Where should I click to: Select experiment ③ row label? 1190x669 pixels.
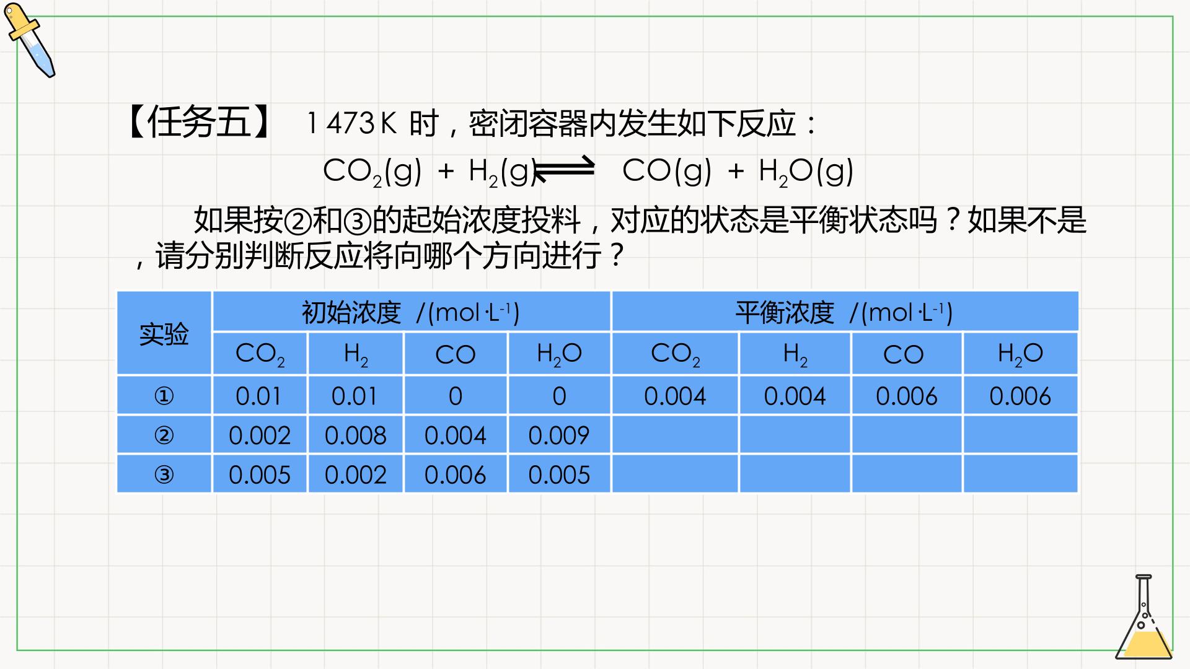click(x=164, y=474)
